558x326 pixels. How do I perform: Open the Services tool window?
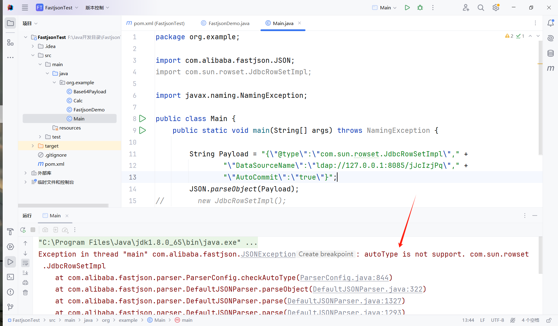point(10,247)
